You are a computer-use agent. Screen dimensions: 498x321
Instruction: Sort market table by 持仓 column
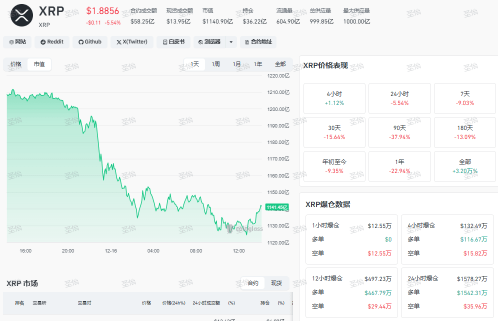(x=265, y=303)
